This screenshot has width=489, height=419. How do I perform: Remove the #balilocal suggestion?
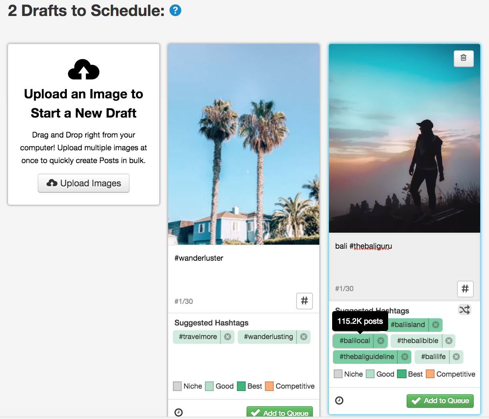[x=381, y=341]
